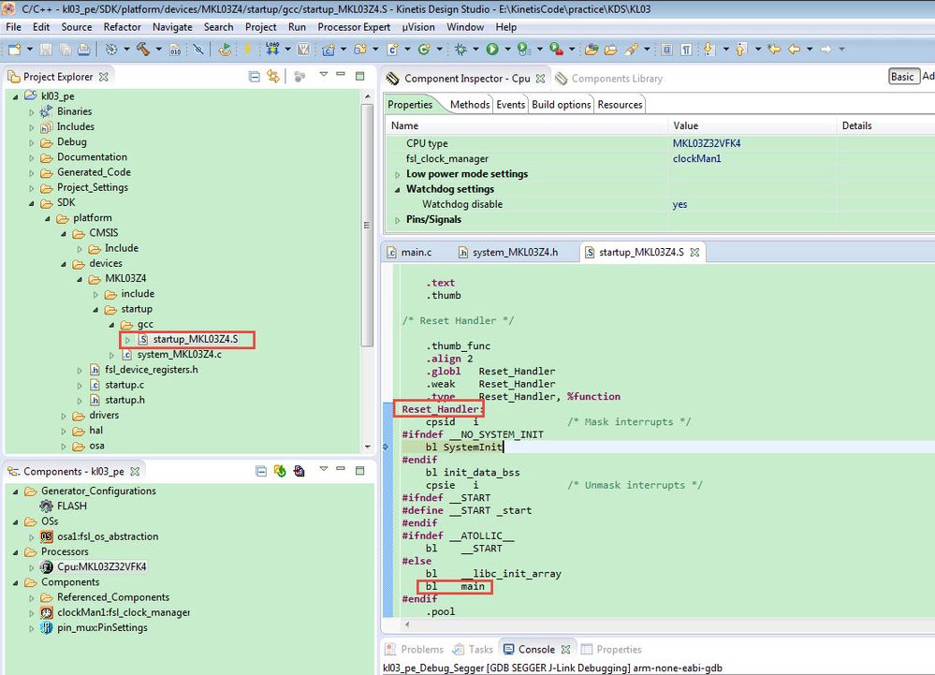This screenshot has height=675, width=935.
Task: Toggle Link with Editor in Project Explorer
Action: pyautogui.click(x=273, y=77)
